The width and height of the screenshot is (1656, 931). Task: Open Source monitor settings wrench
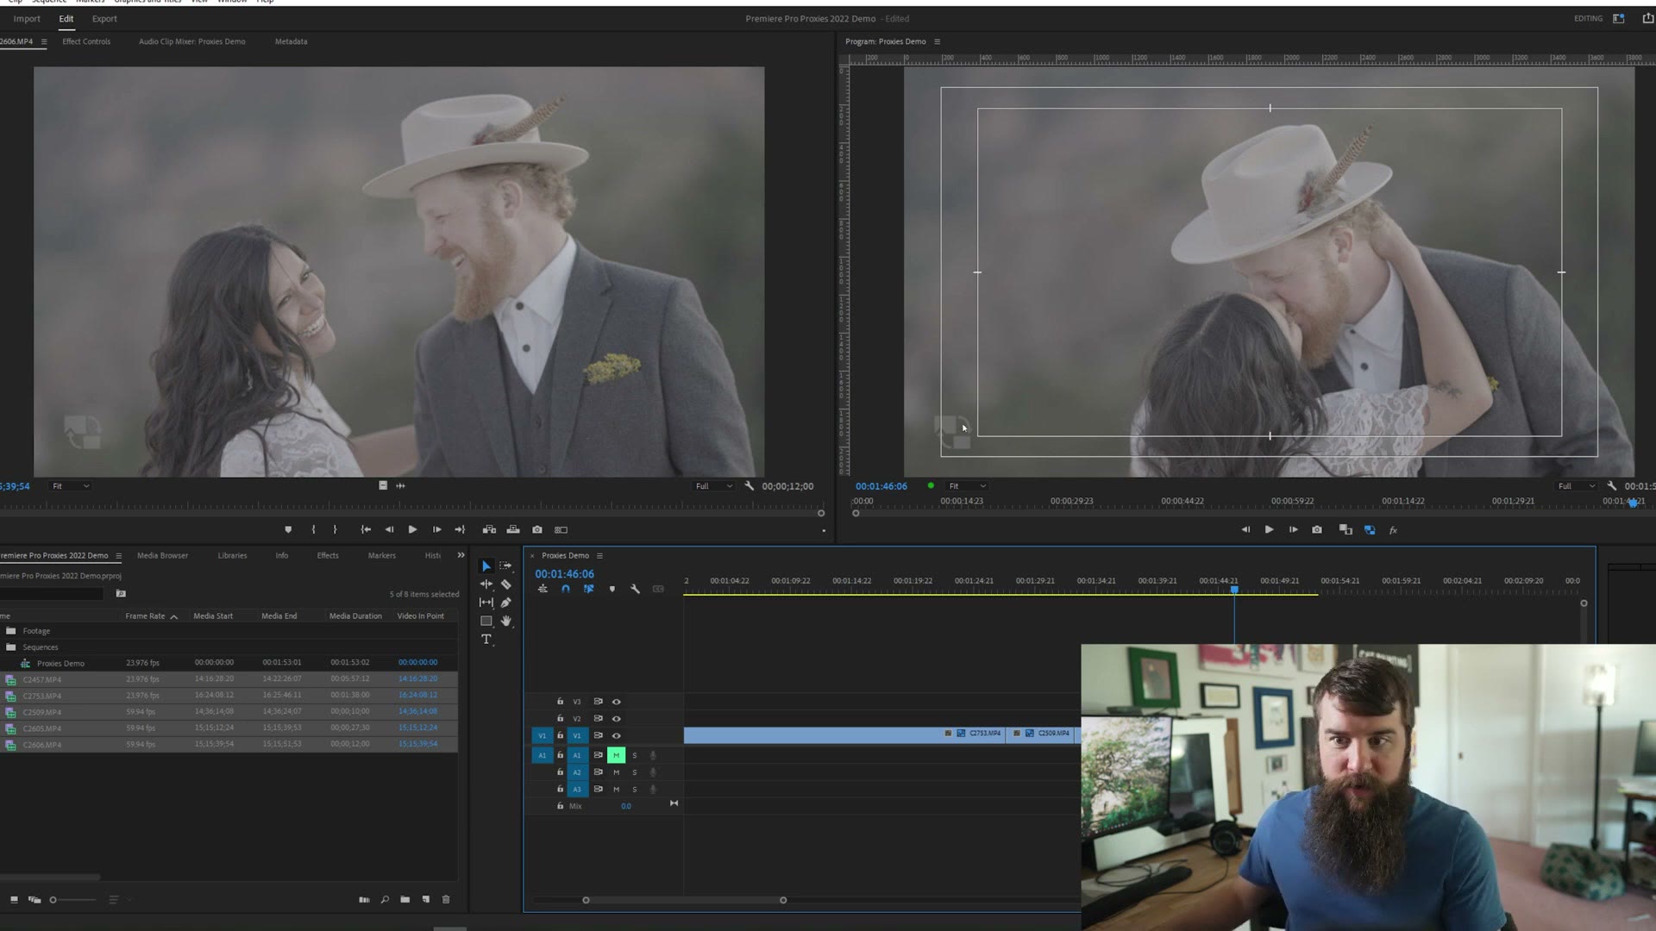pos(749,485)
